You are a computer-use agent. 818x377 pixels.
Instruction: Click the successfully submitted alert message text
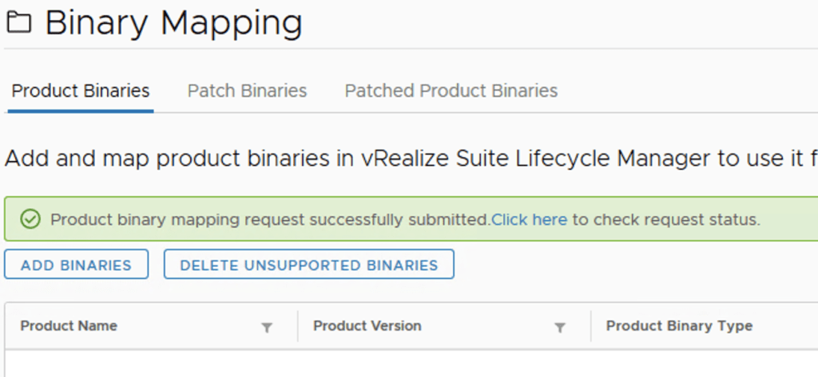point(270,219)
